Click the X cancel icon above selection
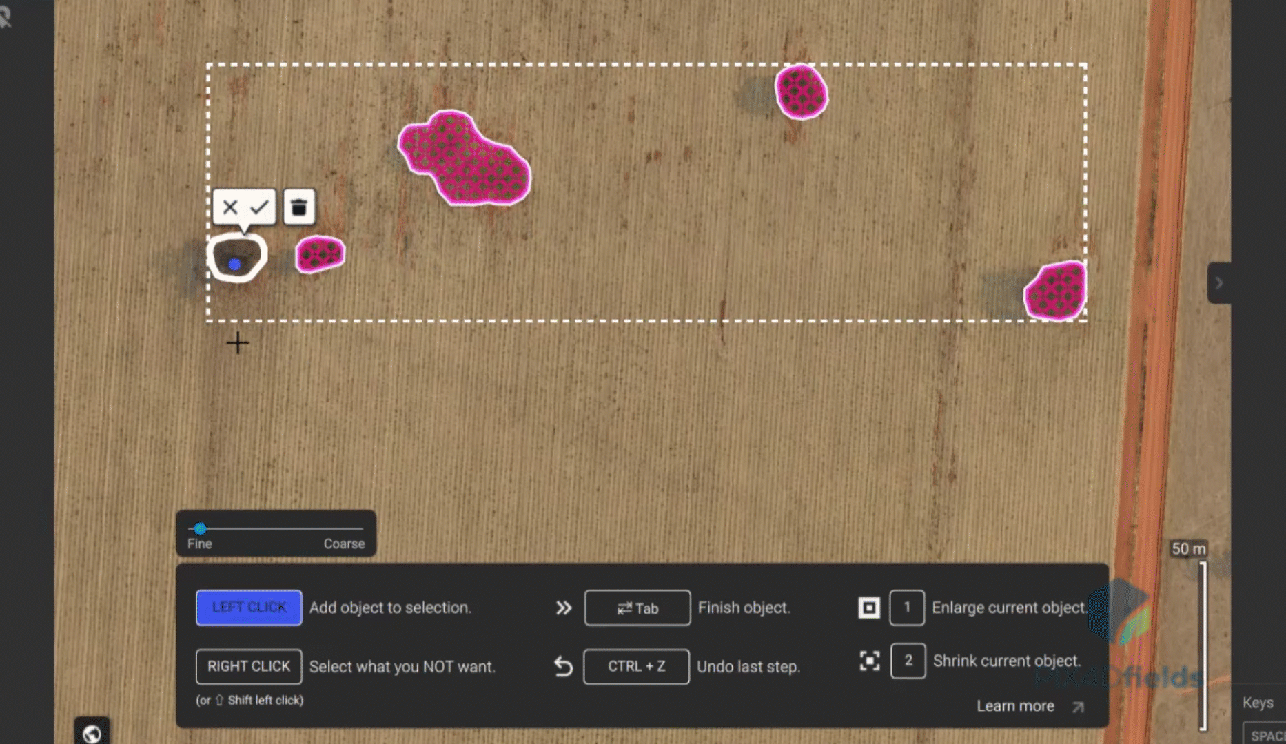 230,207
